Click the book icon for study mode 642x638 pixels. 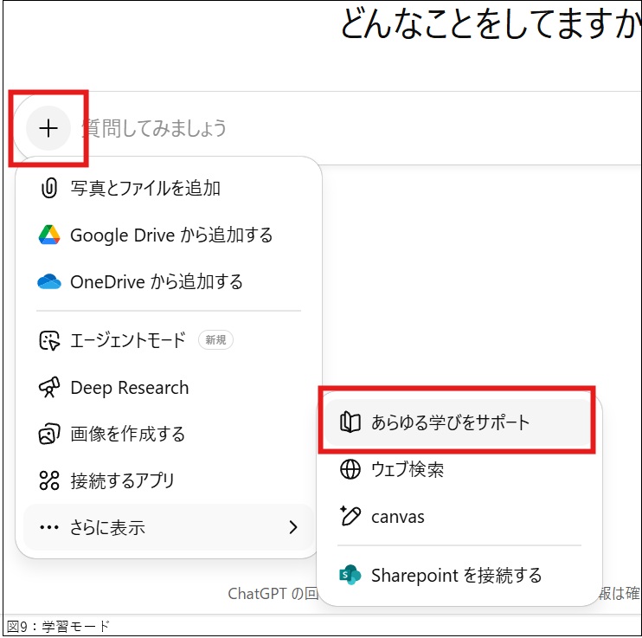pos(350,422)
